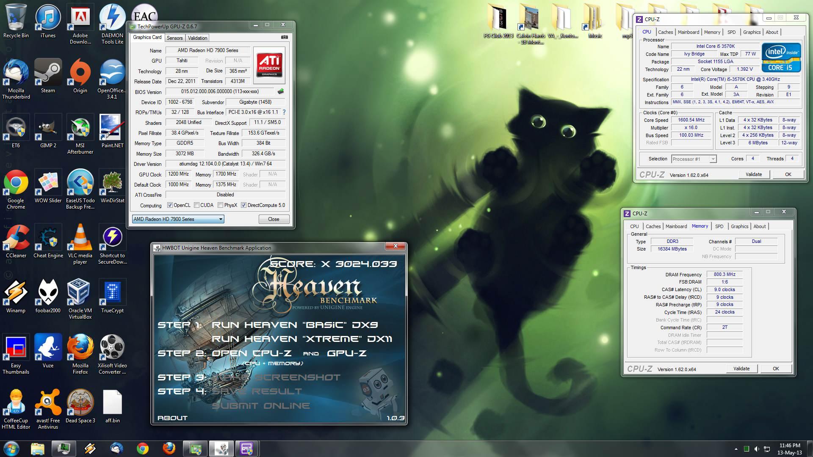
Task: Open Dead Space 3 shortcut
Action: pyautogui.click(x=80, y=406)
